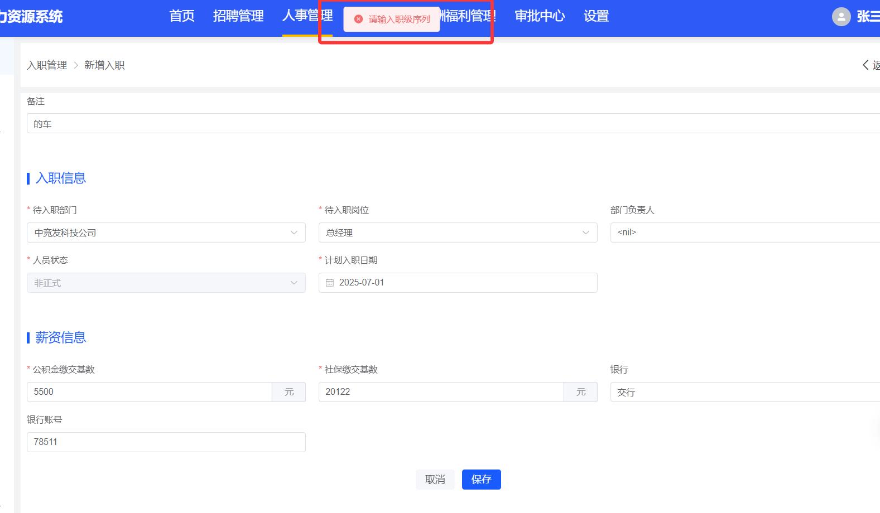Click the 元 suffix of 社保缴交基数
Image resolution: width=880 pixels, height=513 pixels.
581,392
